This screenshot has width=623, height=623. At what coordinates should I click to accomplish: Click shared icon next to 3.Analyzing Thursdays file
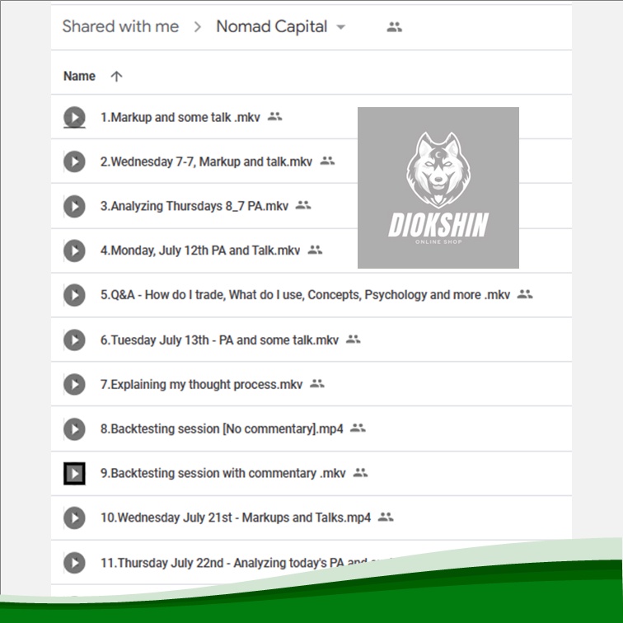(x=303, y=205)
